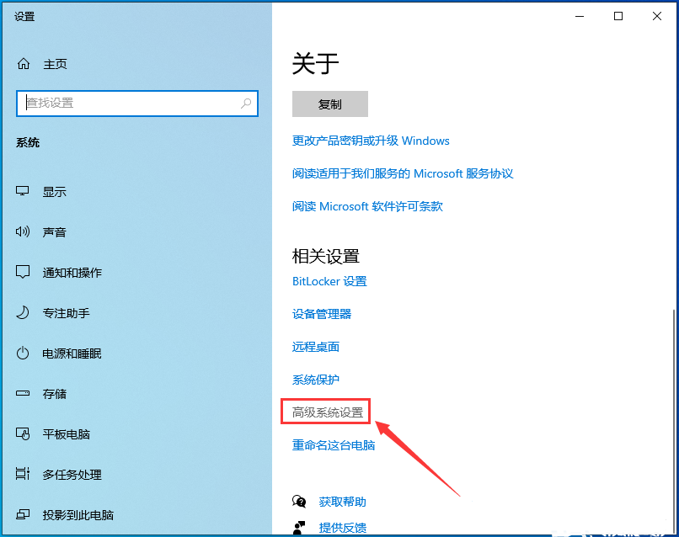
Task: Click the vertical scrollbar thumb on right
Action: pyautogui.click(x=674, y=422)
